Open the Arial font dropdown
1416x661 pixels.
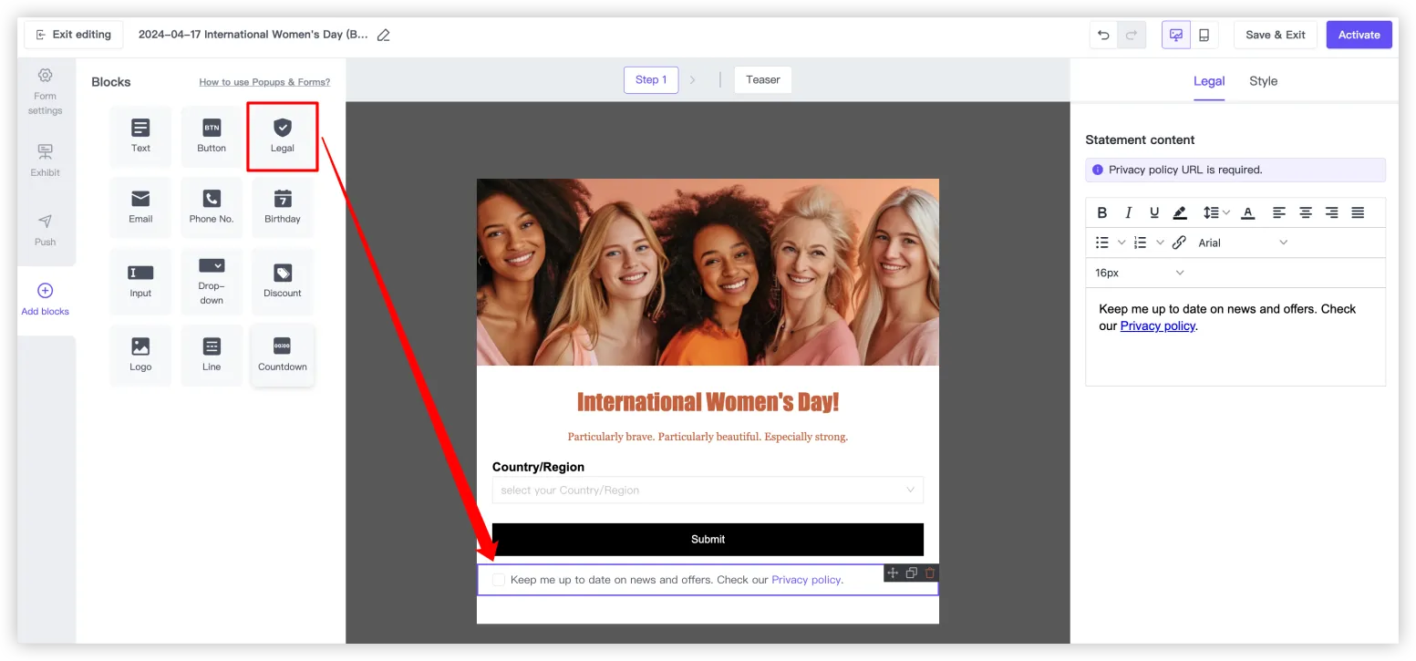[1242, 243]
